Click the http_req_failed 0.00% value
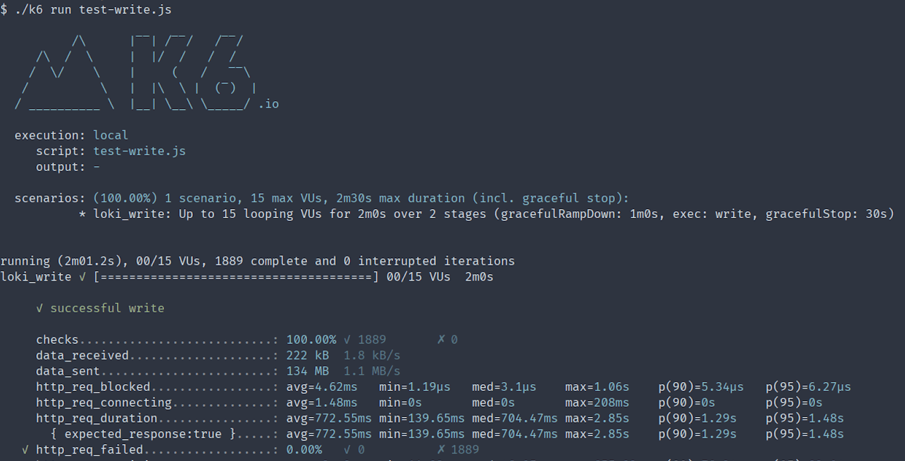This screenshot has height=461, width=905. (304, 450)
